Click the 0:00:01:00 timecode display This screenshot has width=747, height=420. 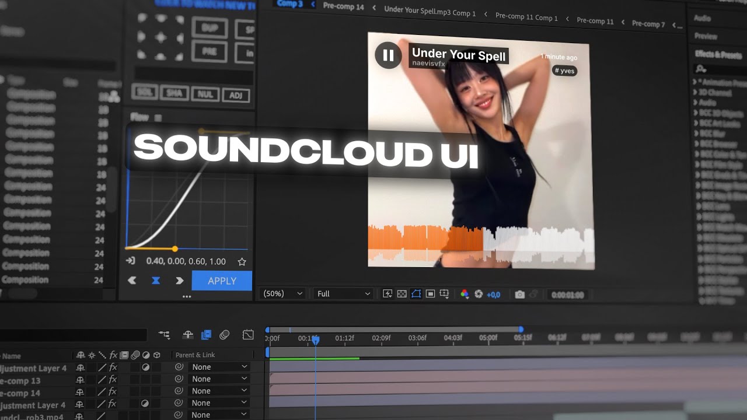tap(567, 295)
